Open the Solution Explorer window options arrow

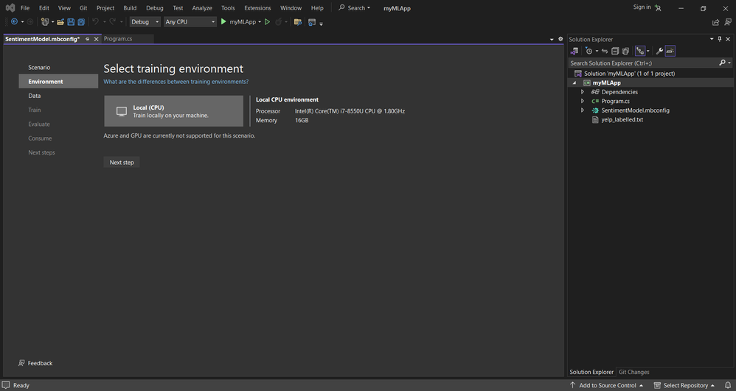(712, 39)
